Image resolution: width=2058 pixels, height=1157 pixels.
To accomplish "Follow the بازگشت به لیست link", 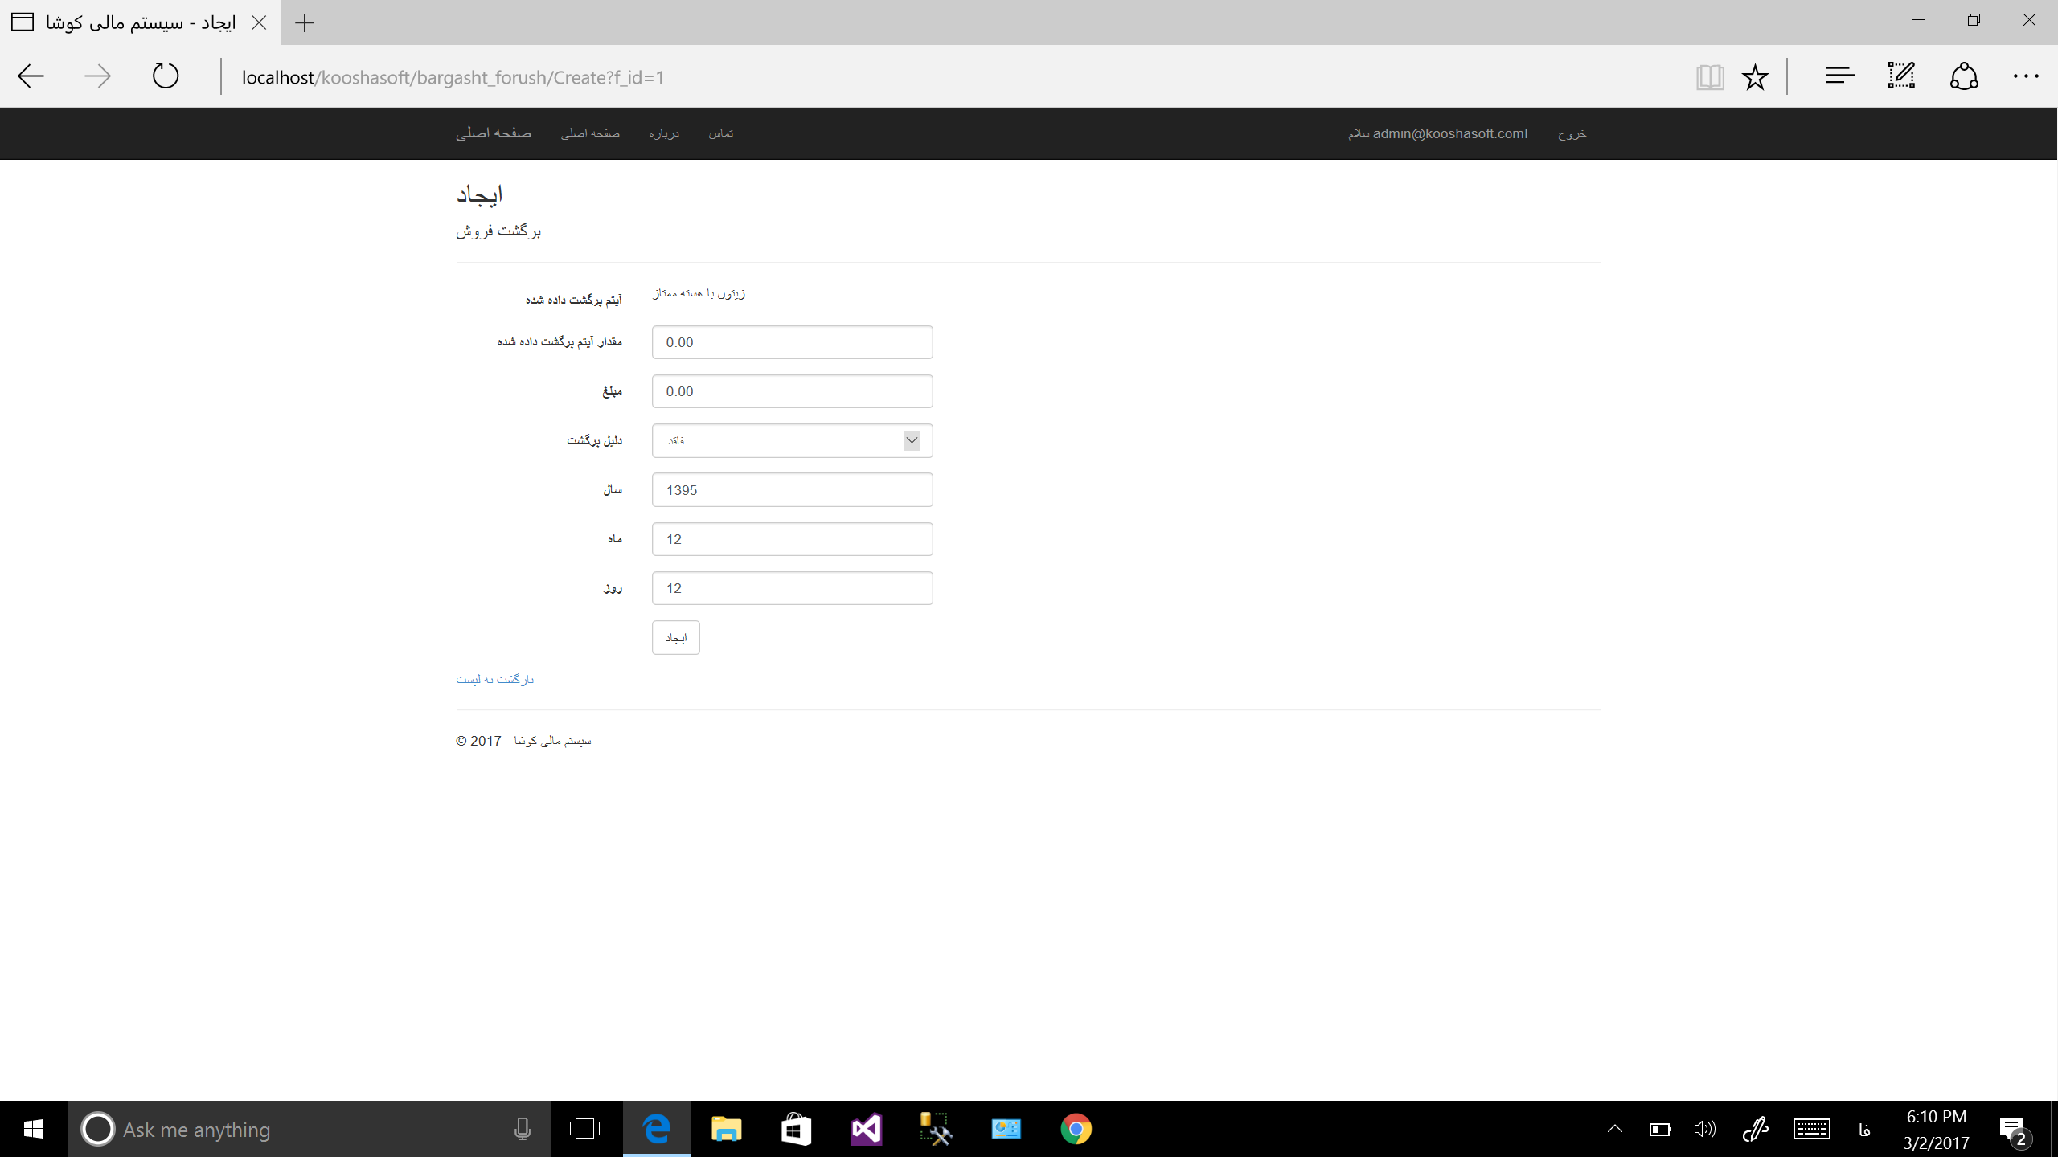I will tap(494, 679).
